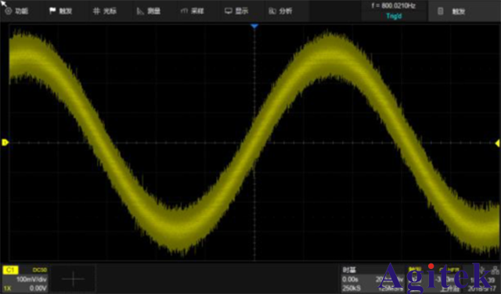Click the grid icon beside 光标
The height and width of the screenshot is (294, 501).
[96, 11]
